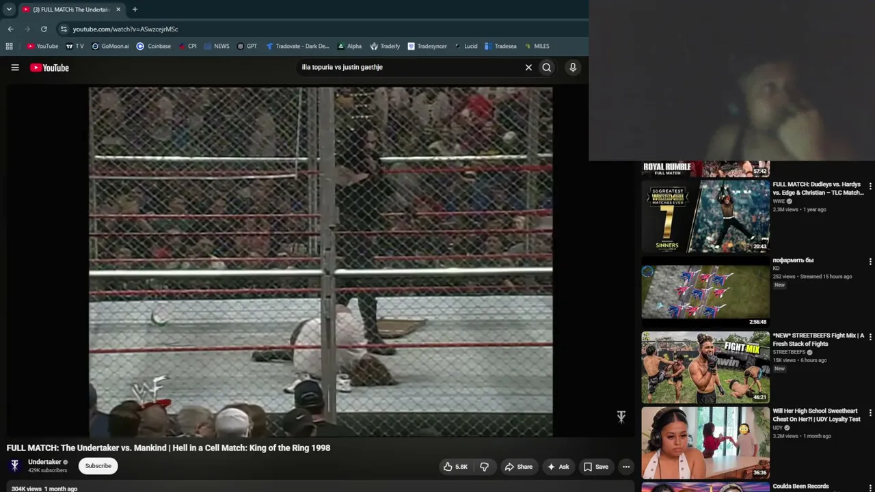Open the Lucid bookmark
The image size is (875, 492).
[x=466, y=46]
